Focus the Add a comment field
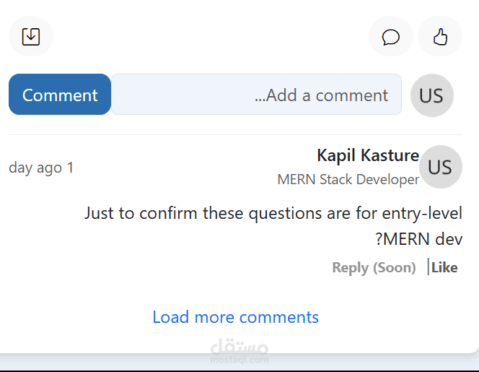The width and height of the screenshot is (479, 372). (256, 95)
